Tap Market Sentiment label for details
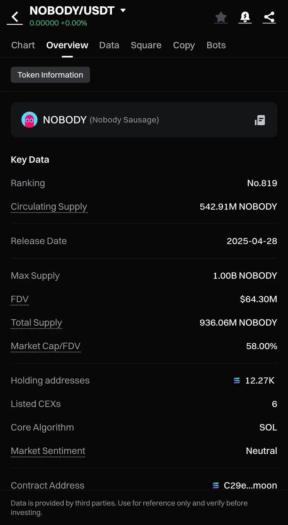This screenshot has width=288, height=525. (48, 451)
